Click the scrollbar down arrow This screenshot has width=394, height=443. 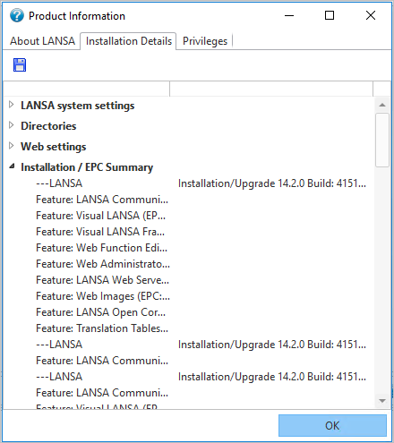382,401
